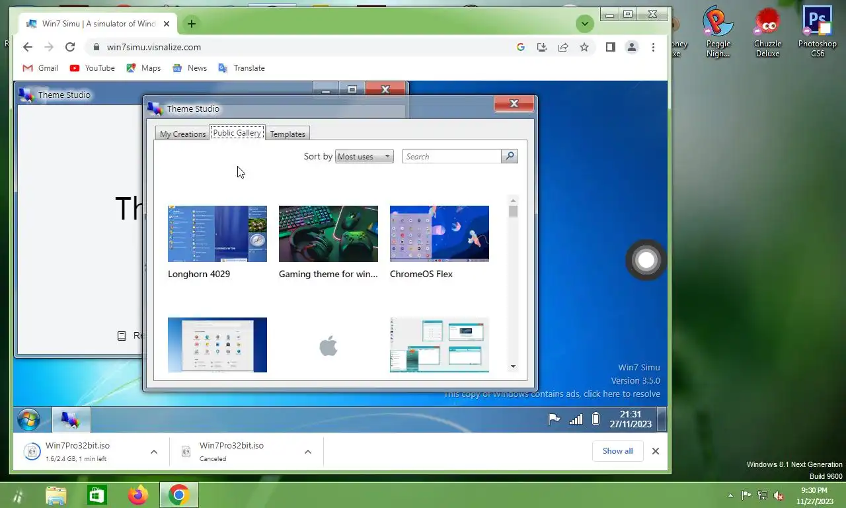The height and width of the screenshot is (508, 846).
Task: Focus the theme Search field
Action: pyautogui.click(x=452, y=157)
